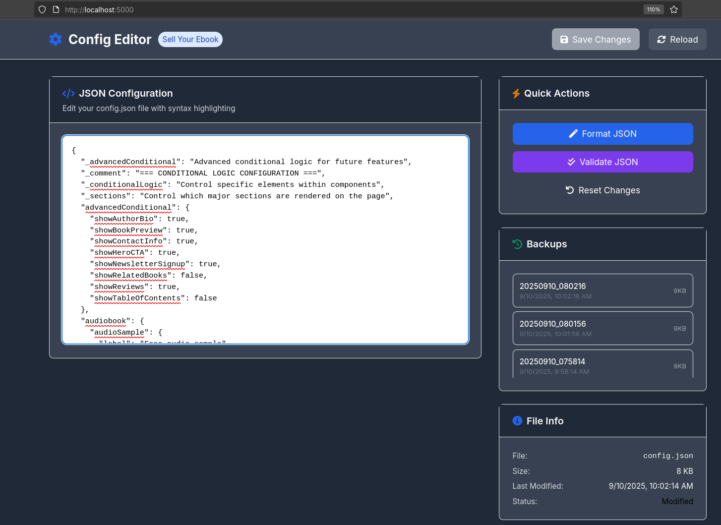Select backup 20250910_075814
The height and width of the screenshot is (525, 721).
603,364
